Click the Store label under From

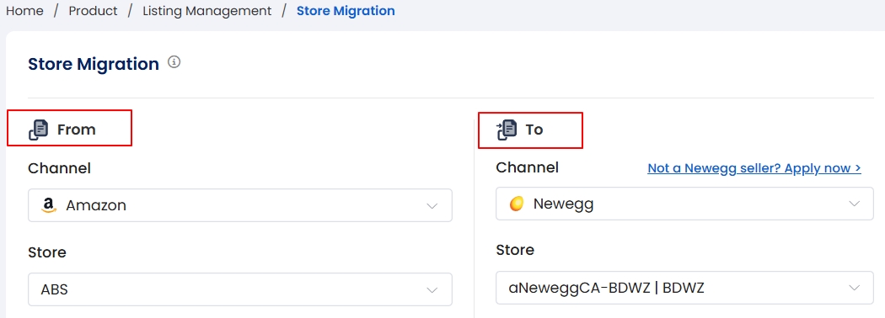tap(47, 252)
